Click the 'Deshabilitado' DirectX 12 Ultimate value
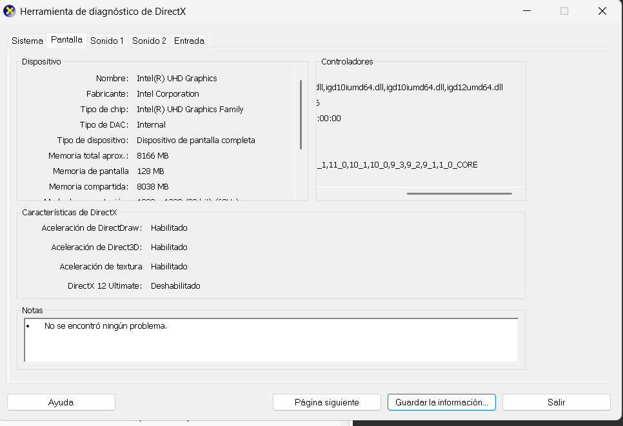The height and width of the screenshot is (426, 623). (x=175, y=286)
